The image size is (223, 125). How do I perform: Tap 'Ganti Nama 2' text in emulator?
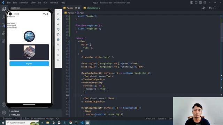pos(12,27)
